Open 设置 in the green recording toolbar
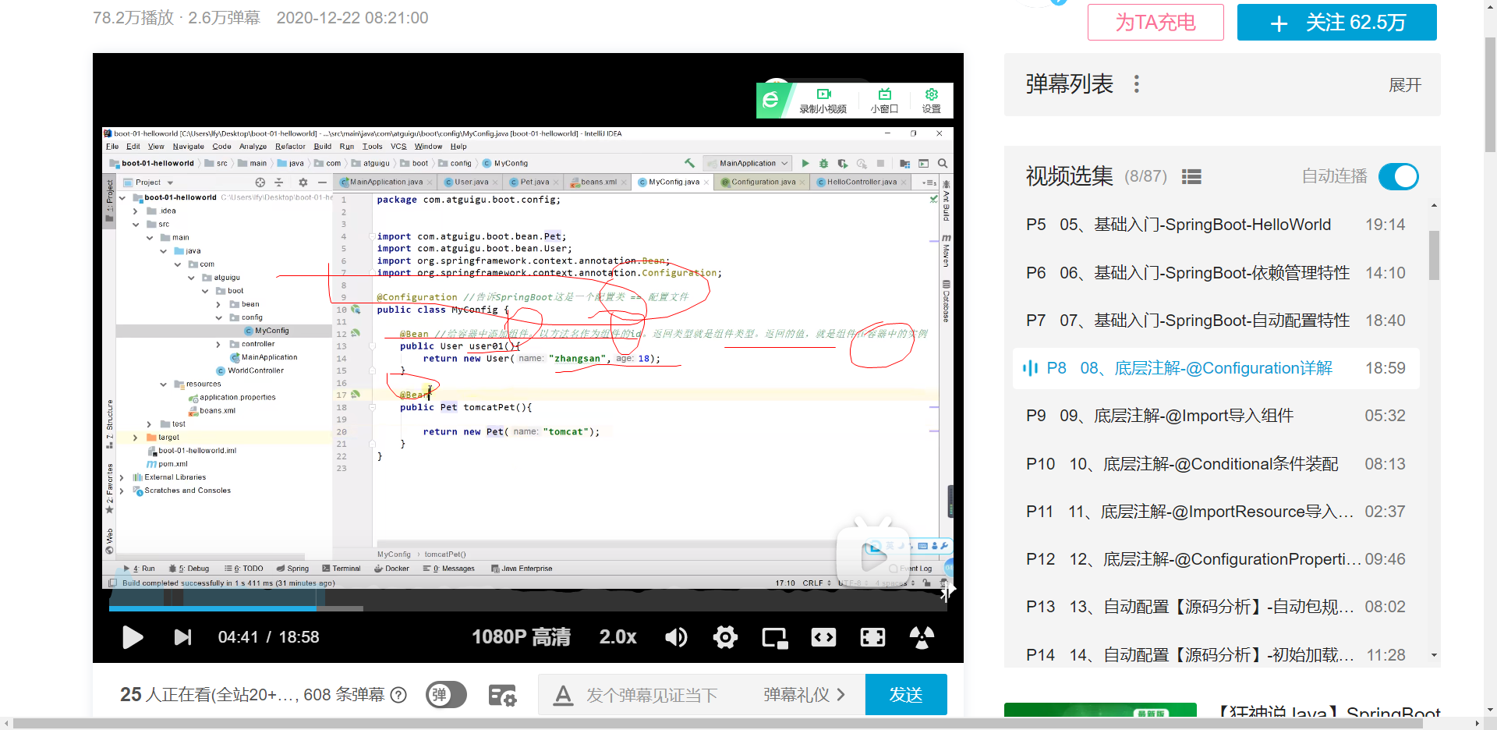The height and width of the screenshot is (730, 1497). [x=931, y=101]
